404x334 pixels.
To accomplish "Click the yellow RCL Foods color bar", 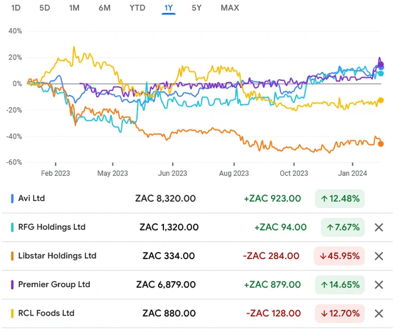I will point(12,313).
